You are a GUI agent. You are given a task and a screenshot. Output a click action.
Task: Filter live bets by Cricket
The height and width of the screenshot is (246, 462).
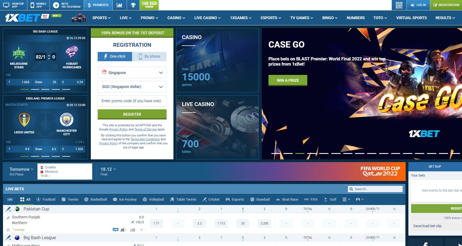pyautogui.click(x=211, y=200)
